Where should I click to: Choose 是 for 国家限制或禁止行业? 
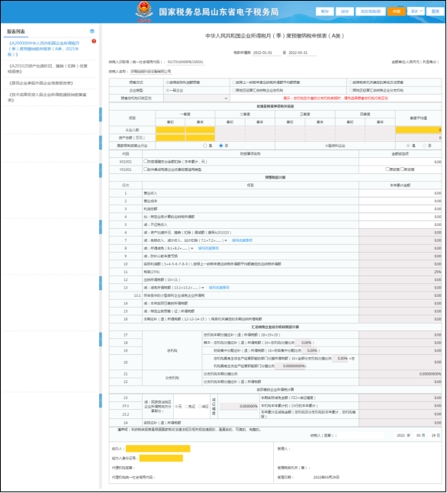point(205,146)
